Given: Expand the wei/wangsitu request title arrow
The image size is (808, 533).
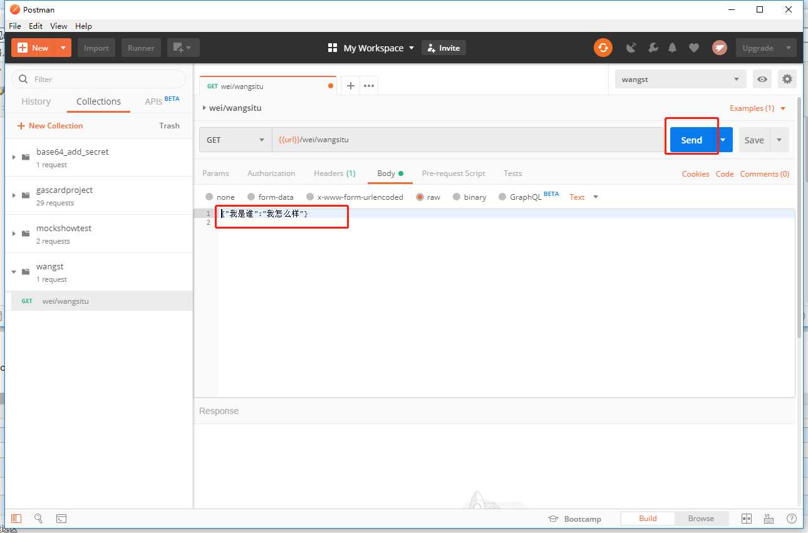Looking at the screenshot, I should pos(204,108).
